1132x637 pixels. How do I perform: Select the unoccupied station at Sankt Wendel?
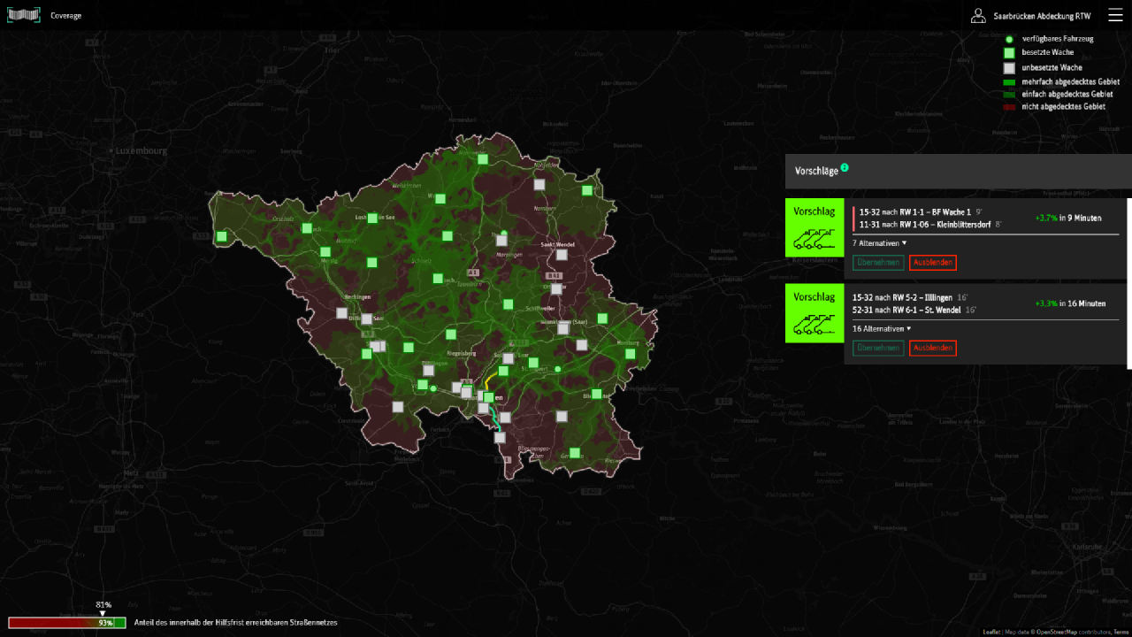pyautogui.click(x=562, y=255)
